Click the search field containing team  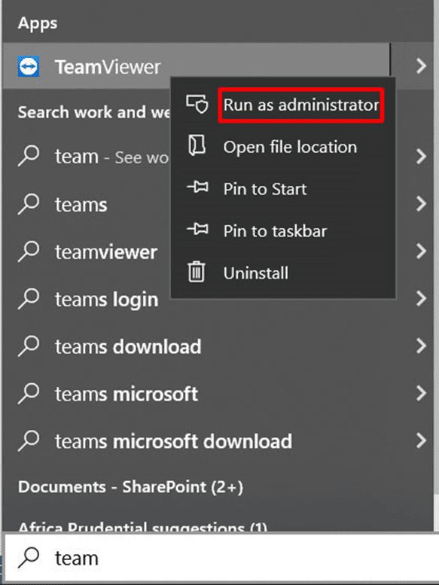[x=221, y=558]
